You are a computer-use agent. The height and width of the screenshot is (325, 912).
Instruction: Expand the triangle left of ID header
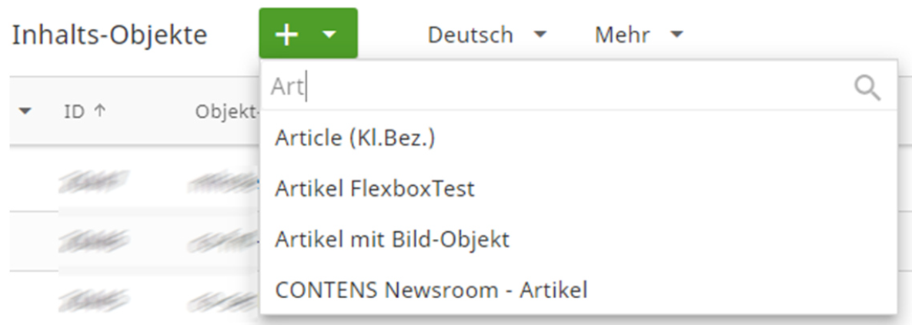25,112
